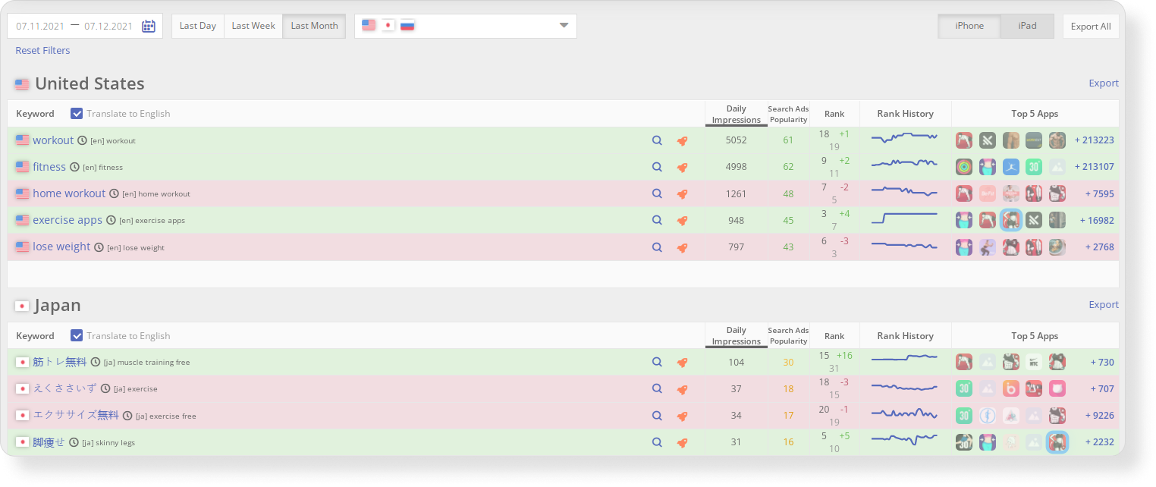This screenshot has width=1156, height=487.
Task: Open the calendar date picker icon
Action: (x=149, y=26)
